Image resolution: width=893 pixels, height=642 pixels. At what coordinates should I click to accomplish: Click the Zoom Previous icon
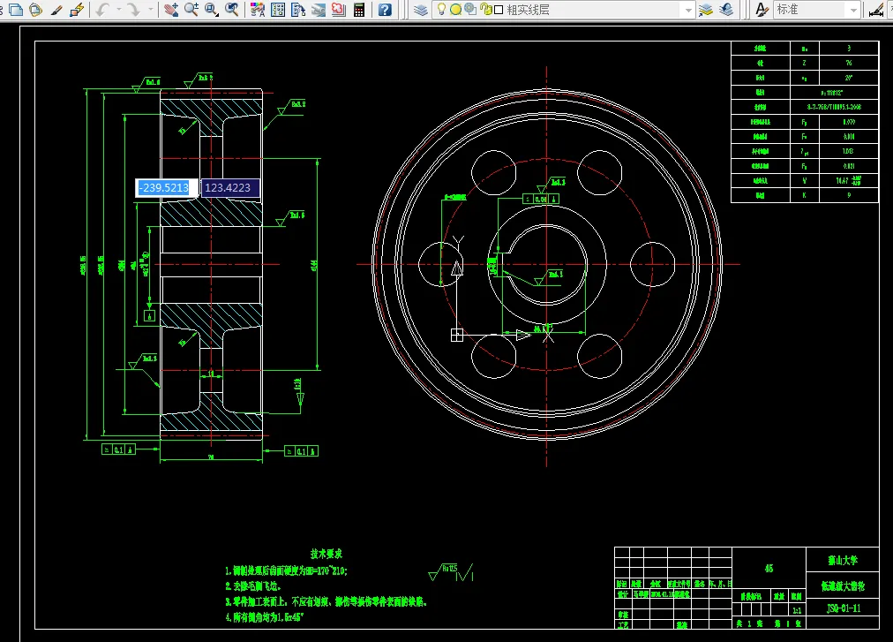[x=232, y=10]
